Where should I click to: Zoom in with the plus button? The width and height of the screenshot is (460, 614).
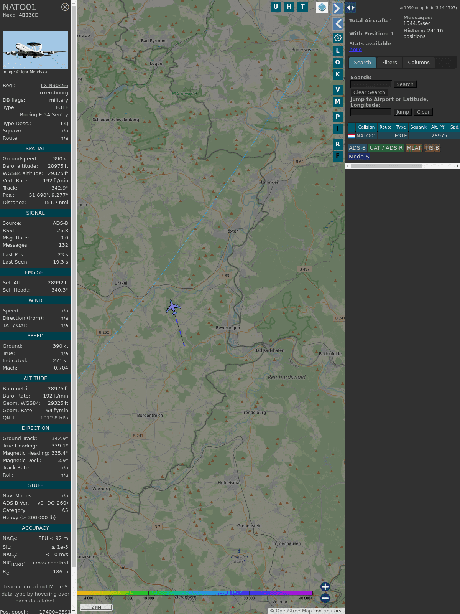[x=325, y=587]
